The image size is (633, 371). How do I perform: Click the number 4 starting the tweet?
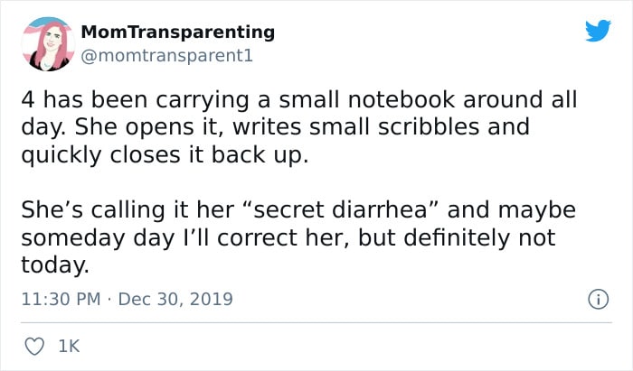pos(29,97)
